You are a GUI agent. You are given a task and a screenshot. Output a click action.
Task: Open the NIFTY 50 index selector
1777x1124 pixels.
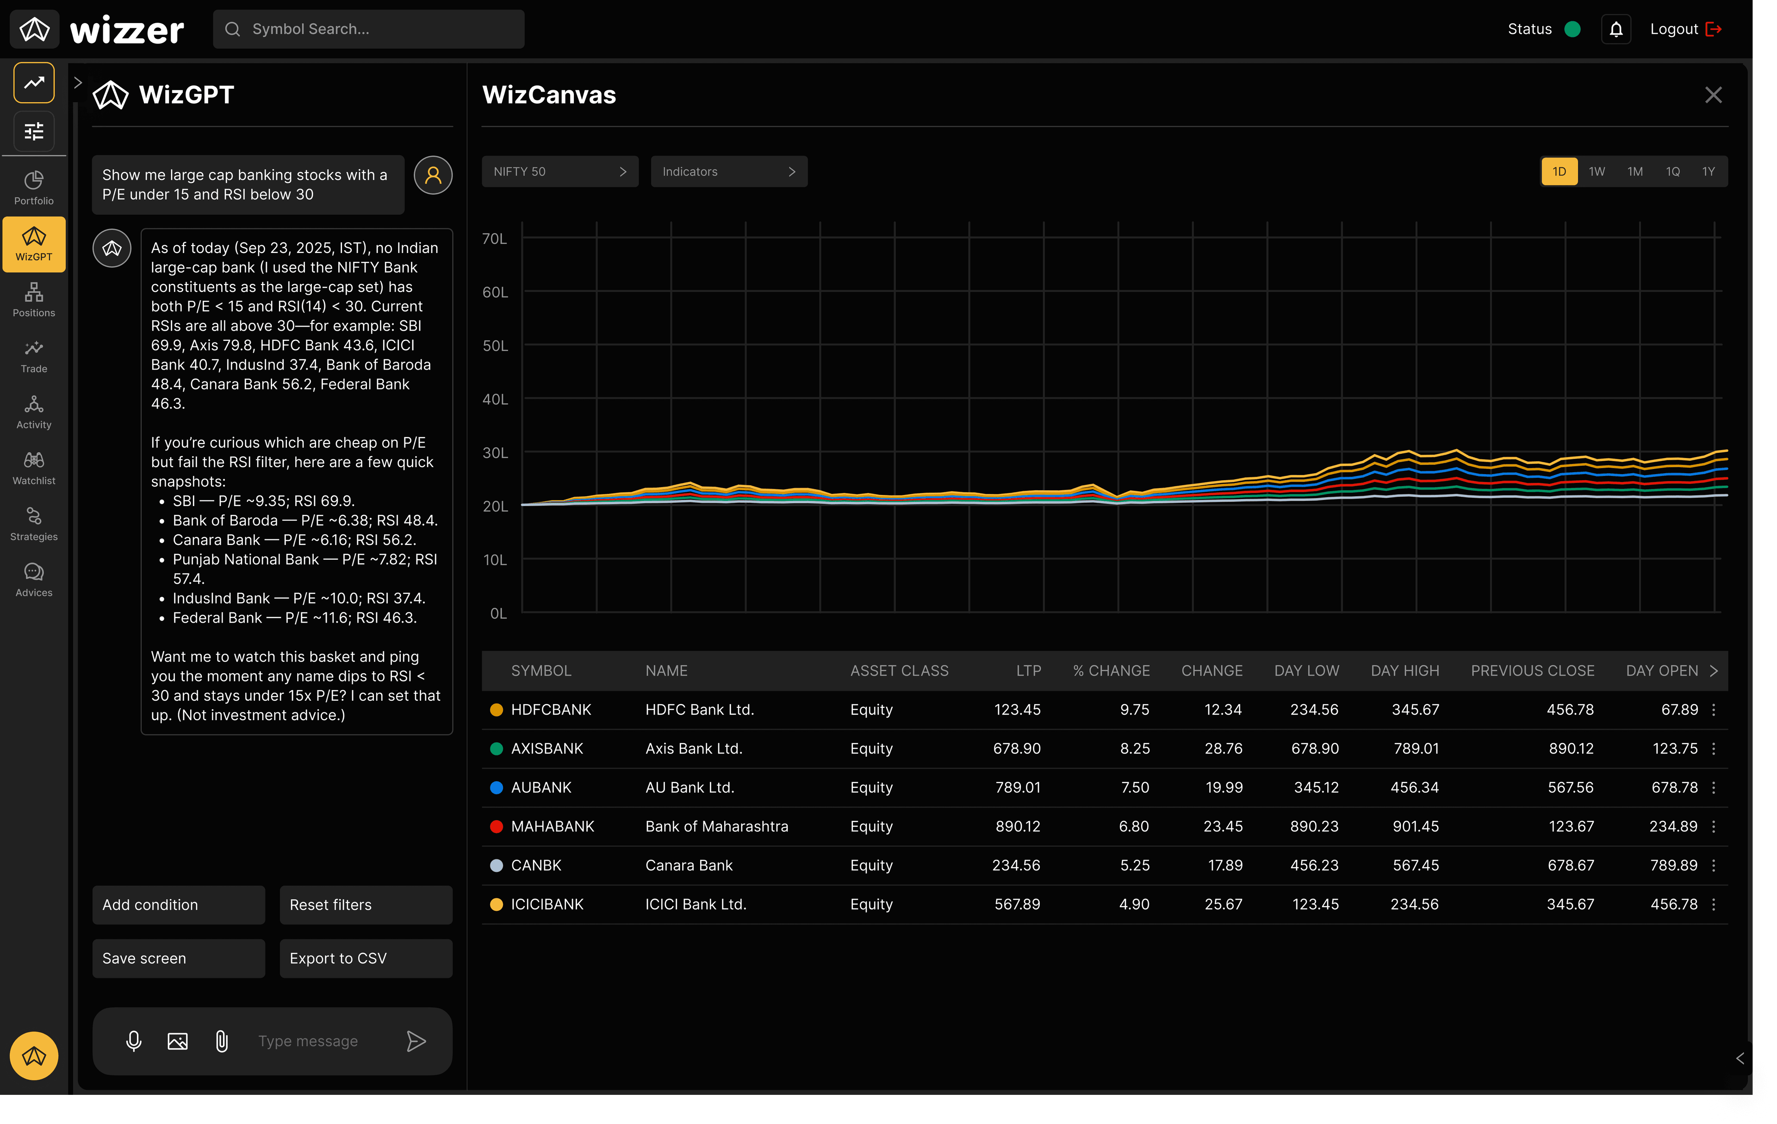click(560, 170)
